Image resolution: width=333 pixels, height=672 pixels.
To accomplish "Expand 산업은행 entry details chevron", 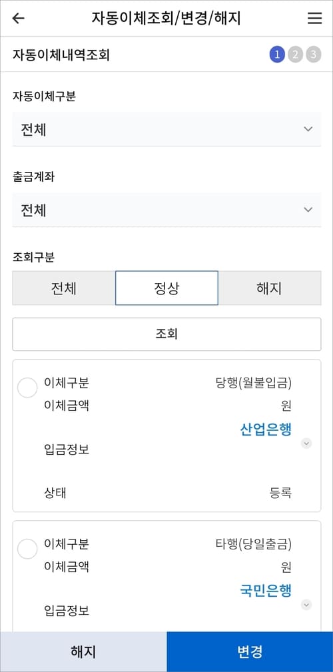I will (306, 443).
